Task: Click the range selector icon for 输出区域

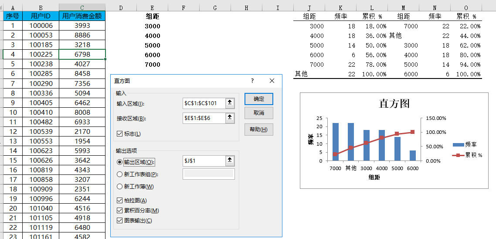Action: coord(230,161)
